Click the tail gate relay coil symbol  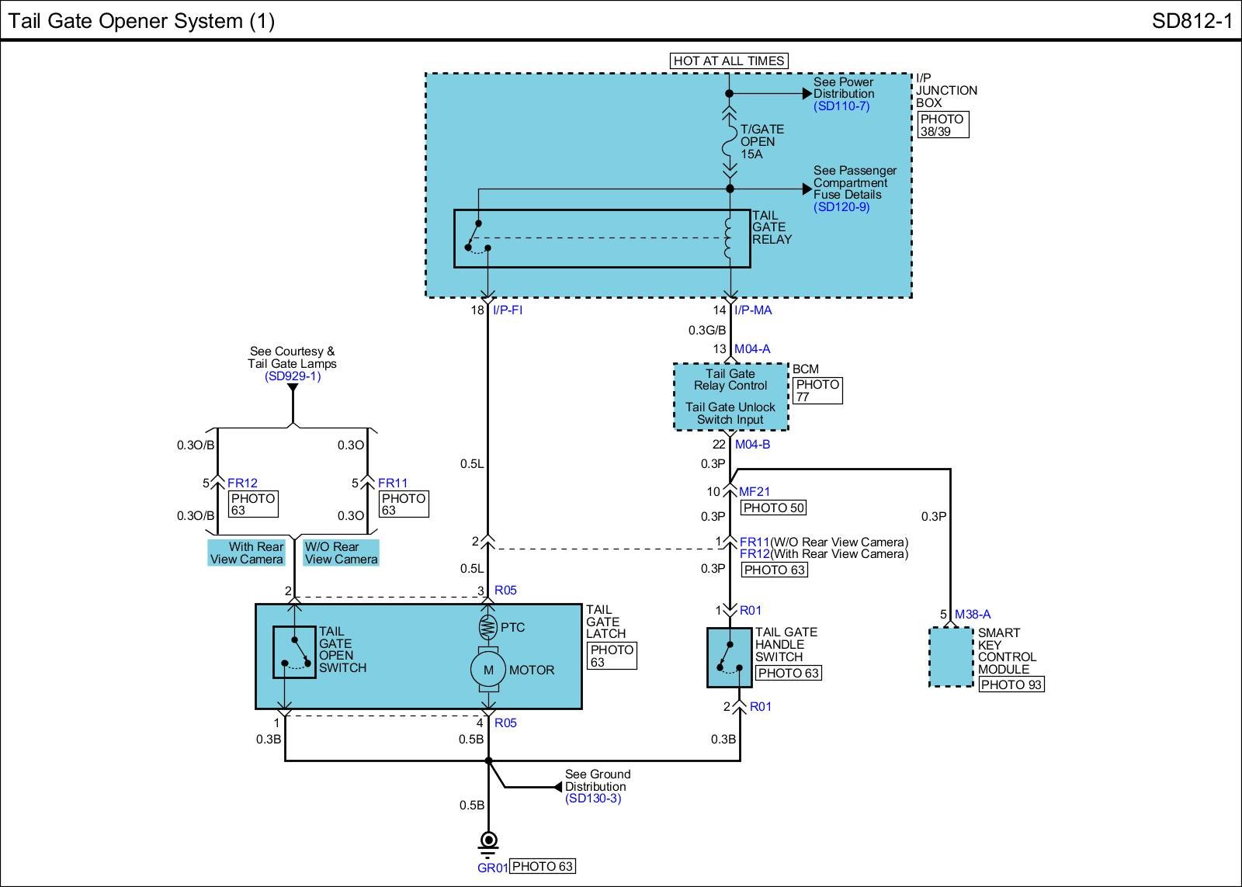(x=728, y=238)
